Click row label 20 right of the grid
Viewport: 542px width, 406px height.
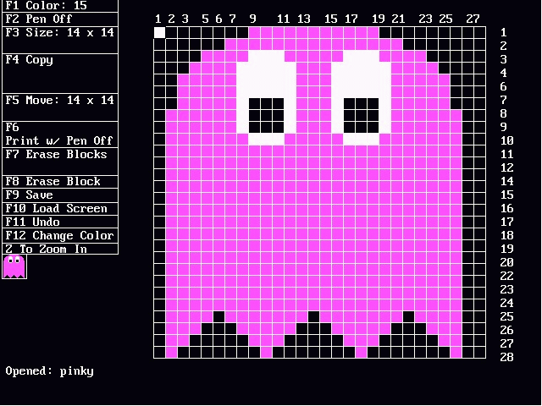[506, 262]
